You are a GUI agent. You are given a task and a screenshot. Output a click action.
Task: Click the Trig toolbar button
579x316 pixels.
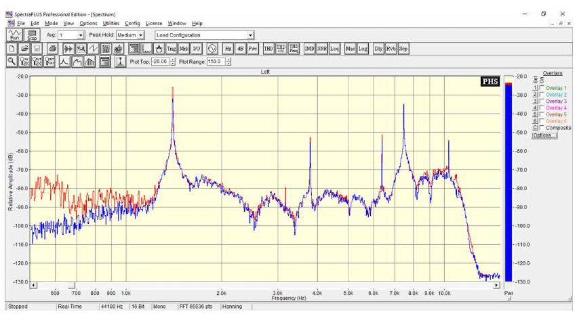click(x=172, y=49)
